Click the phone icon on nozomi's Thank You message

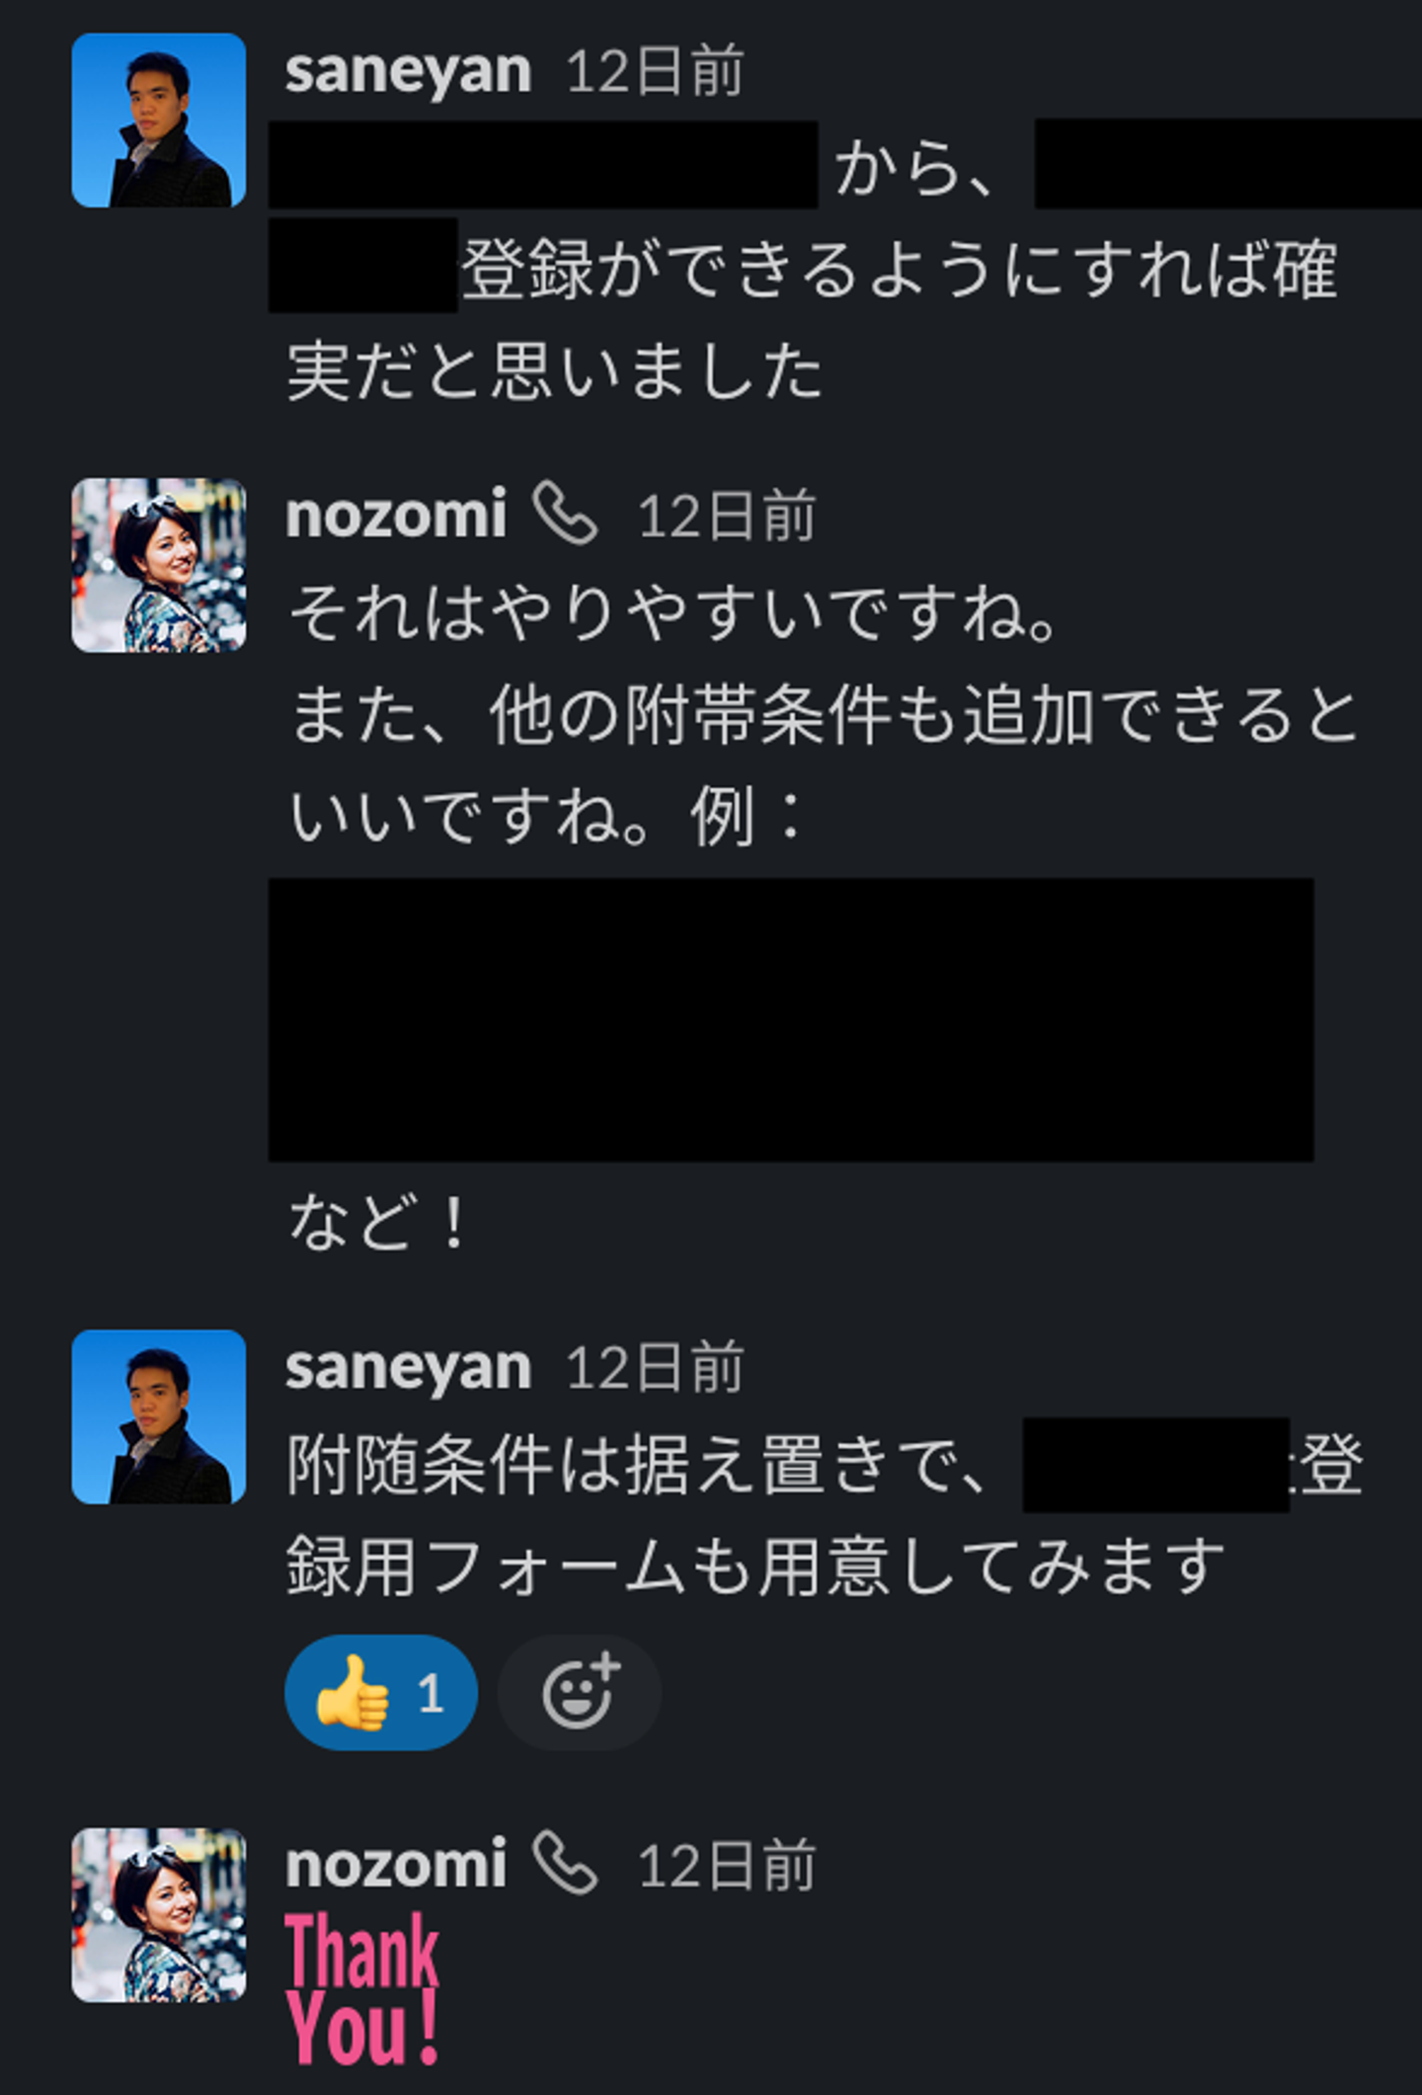(x=565, y=1863)
